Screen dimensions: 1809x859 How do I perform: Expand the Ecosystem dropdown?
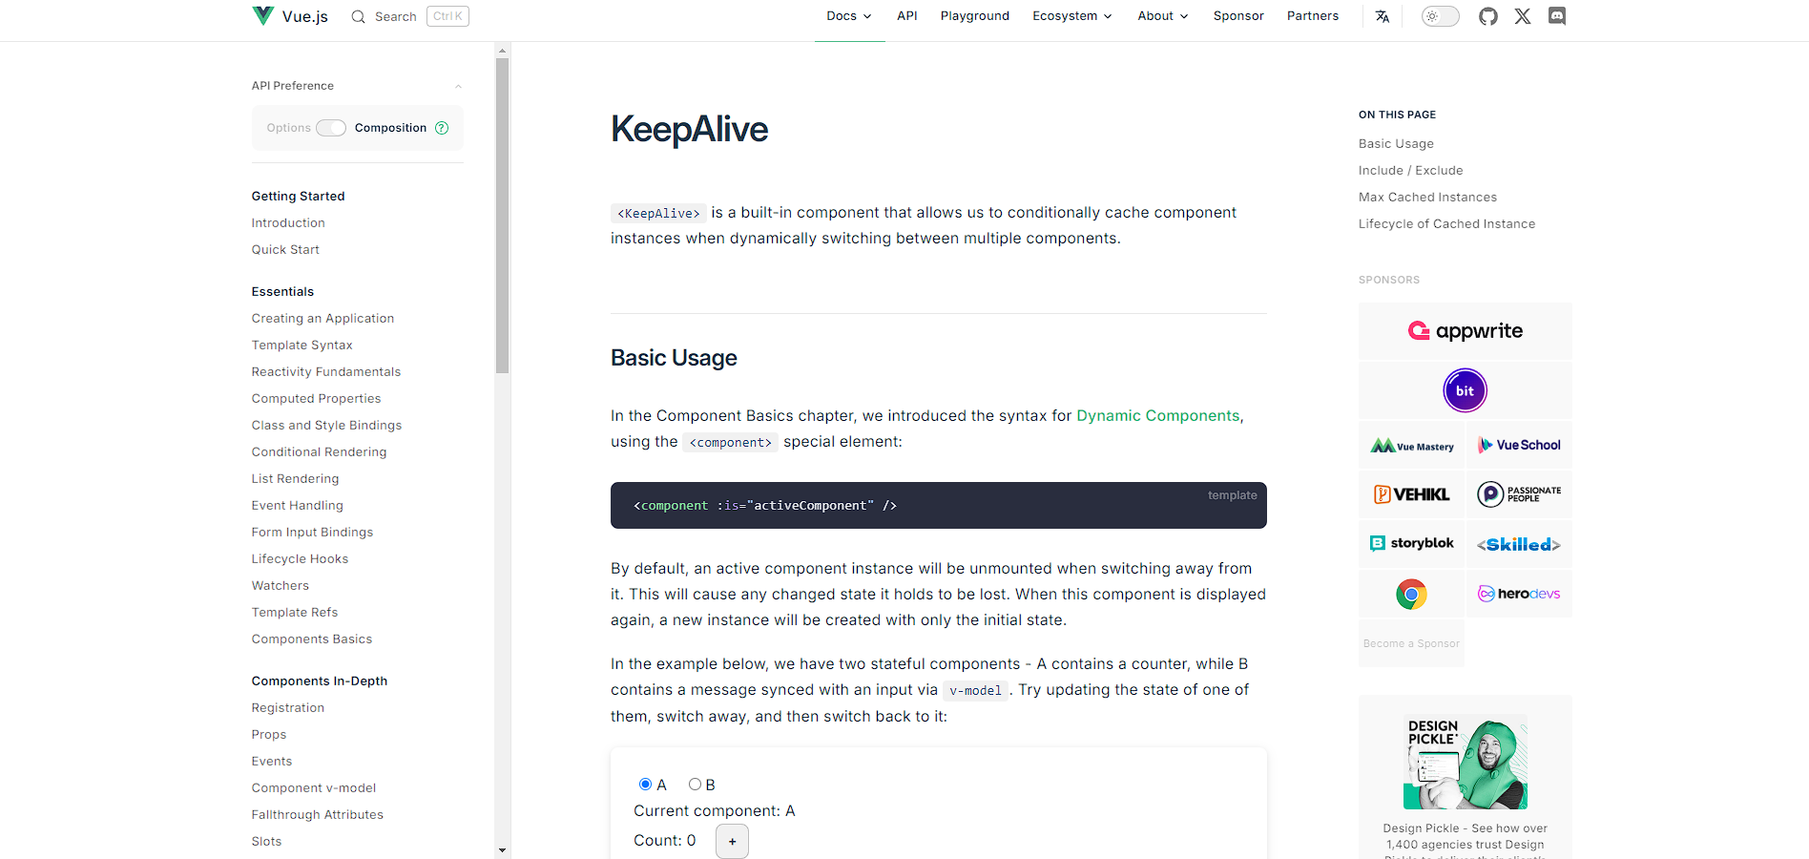(x=1071, y=15)
